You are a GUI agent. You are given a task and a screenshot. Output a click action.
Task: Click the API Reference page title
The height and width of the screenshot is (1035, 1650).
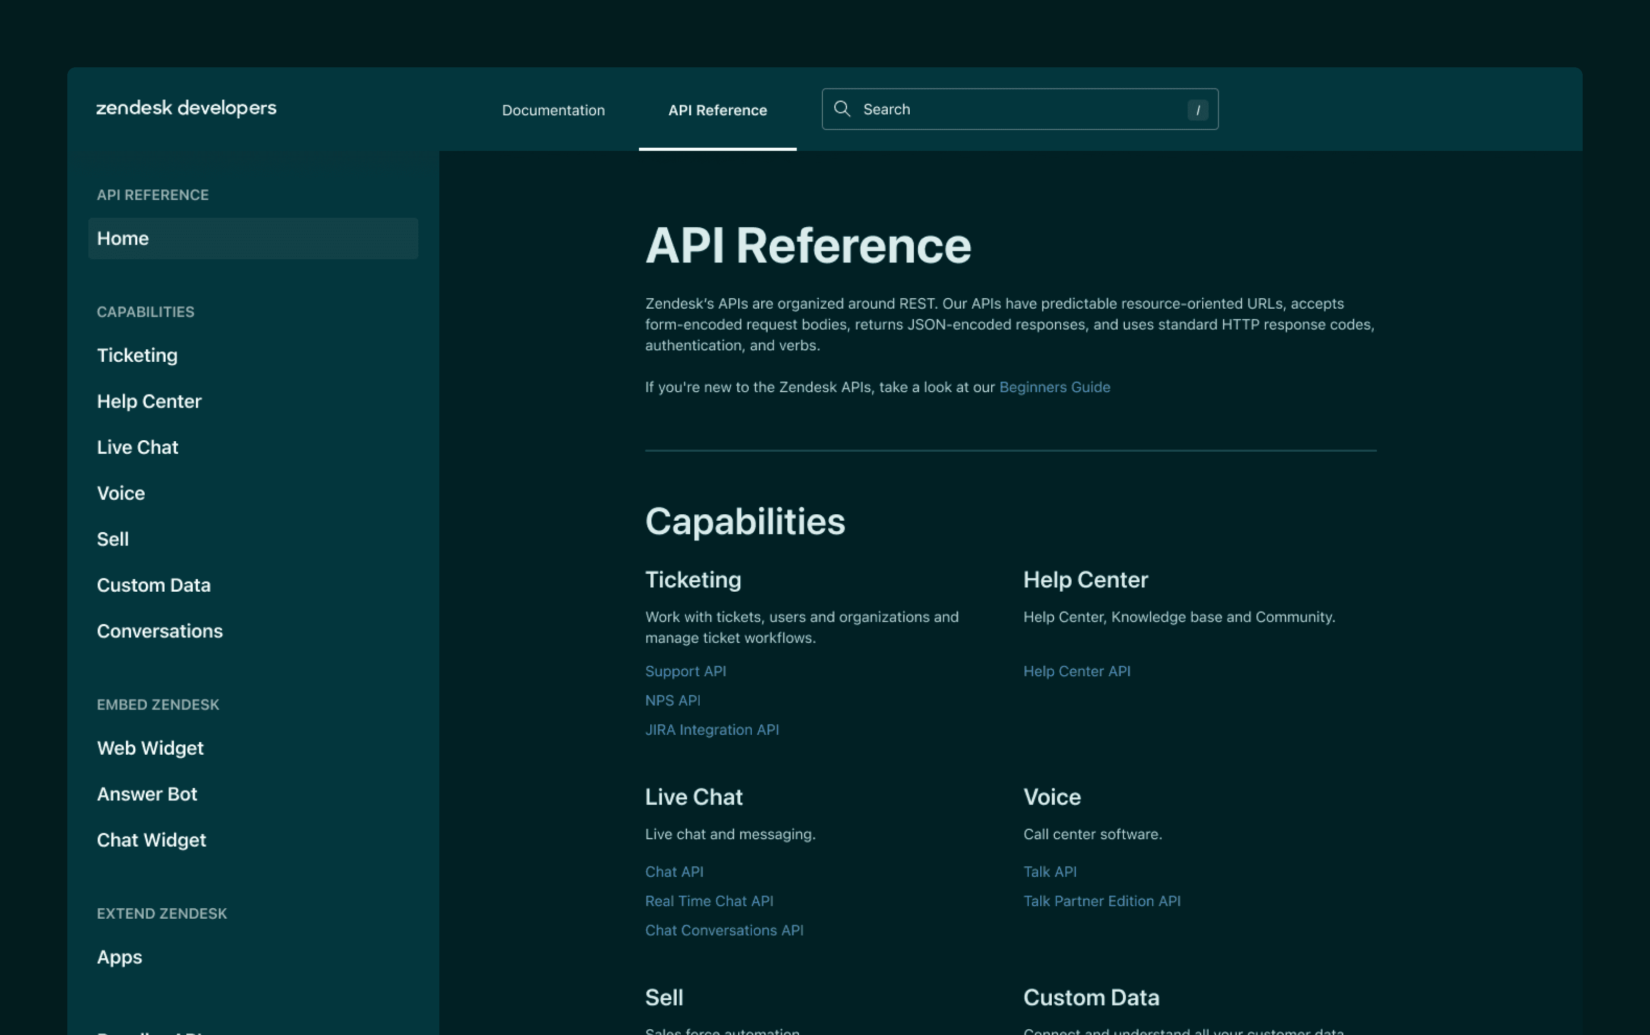pyautogui.click(x=808, y=245)
